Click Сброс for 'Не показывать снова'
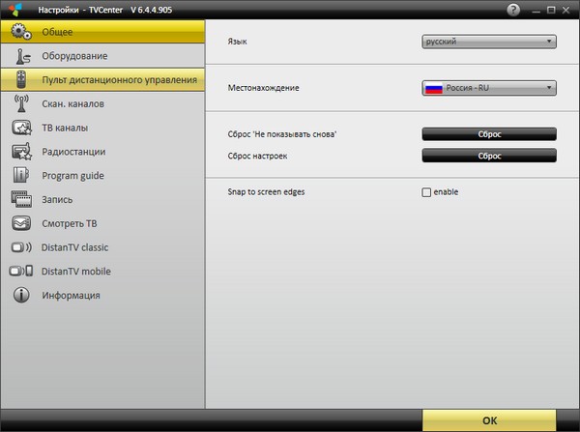 pos(489,134)
